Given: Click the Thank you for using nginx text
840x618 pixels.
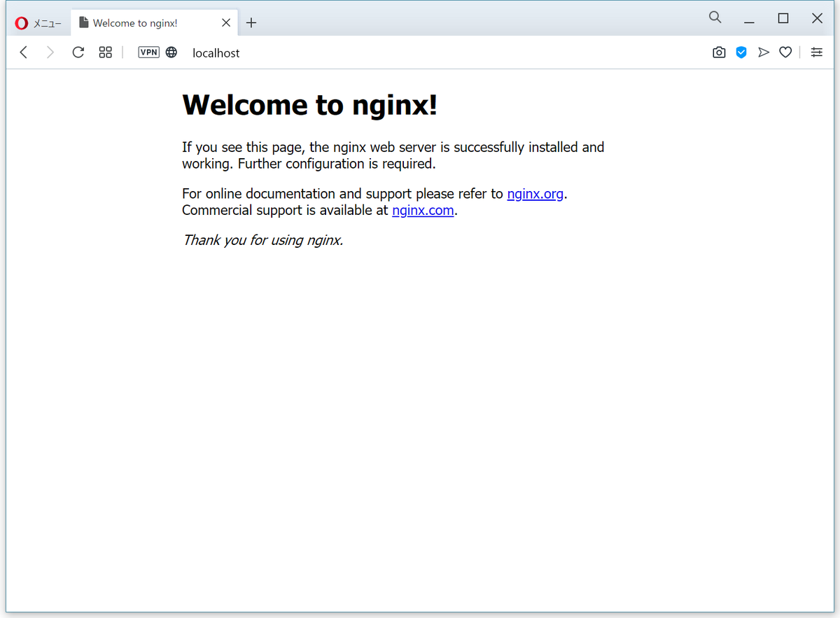Looking at the screenshot, I should (262, 240).
